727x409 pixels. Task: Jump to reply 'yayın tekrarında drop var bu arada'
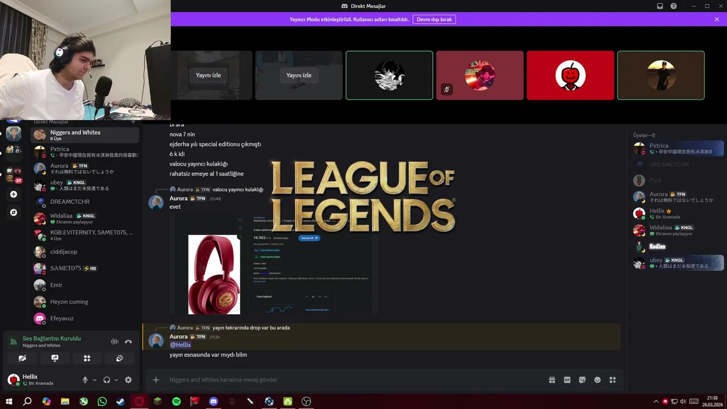[251, 328]
